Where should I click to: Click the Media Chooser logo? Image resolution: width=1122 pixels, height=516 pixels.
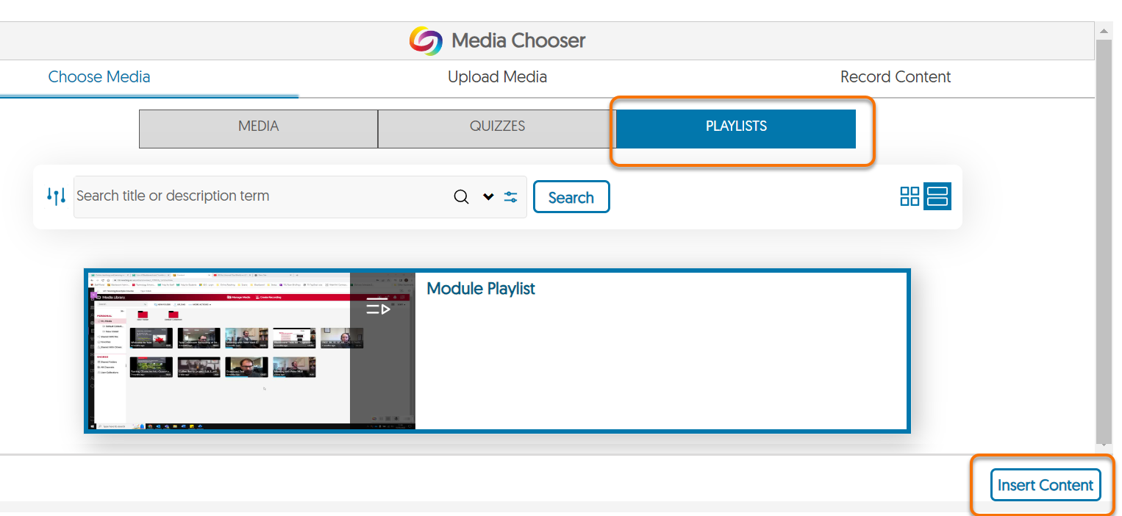click(x=426, y=40)
